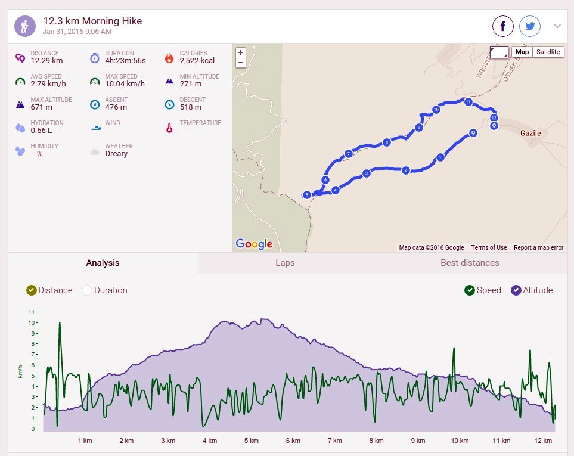The image size is (574, 456).
Task: Disable the Speed graph checkbox
Action: 469,290
